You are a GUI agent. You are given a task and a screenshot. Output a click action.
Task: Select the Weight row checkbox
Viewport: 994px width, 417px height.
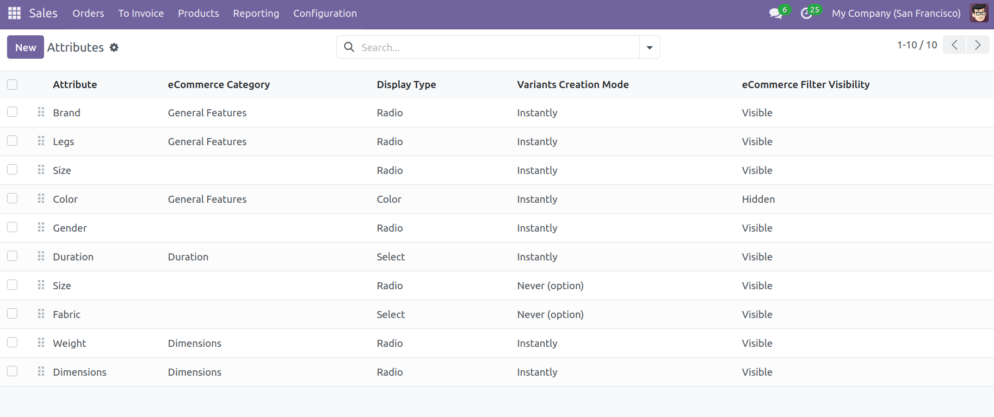coord(13,343)
